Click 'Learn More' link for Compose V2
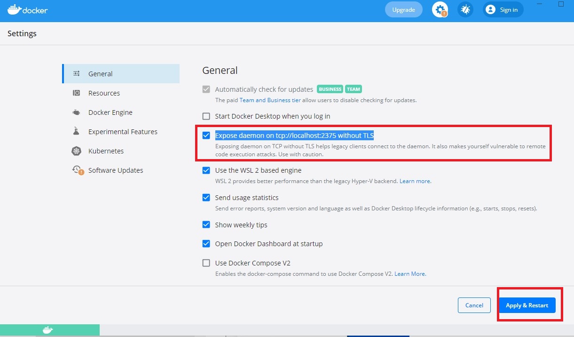Screen dimensions: 574x337 410,274
